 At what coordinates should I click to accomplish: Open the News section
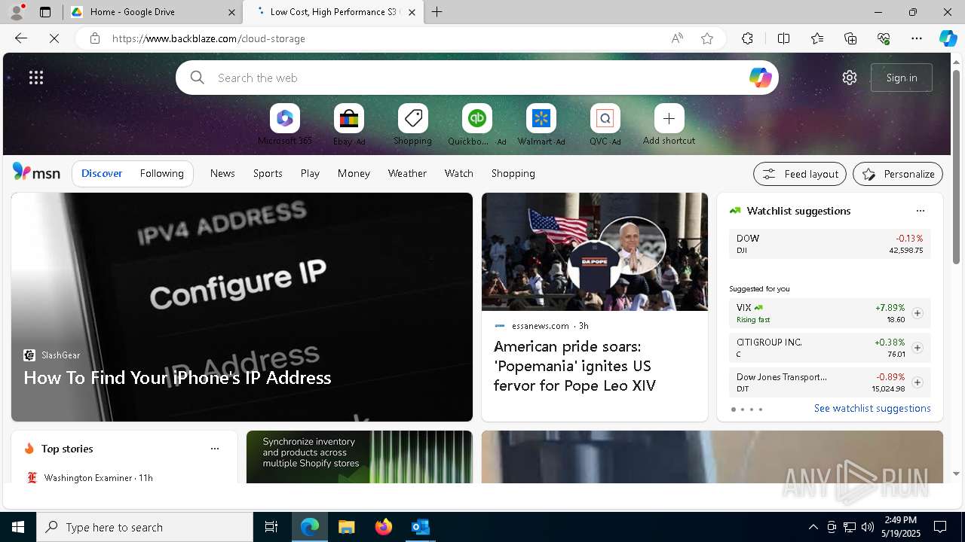[x=222, y=173]
